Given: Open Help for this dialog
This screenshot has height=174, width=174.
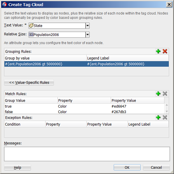Looking at the screenshot, I should click(17, 167).
